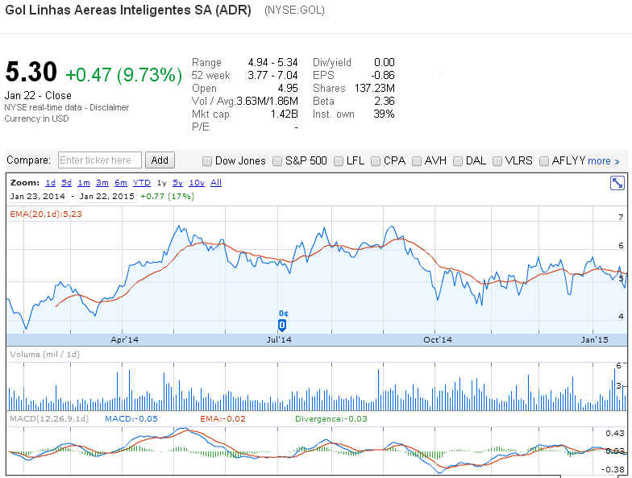Set chart zoom to 1d
The height and width of the screenshot is (478, 632).
click(50, 182)
